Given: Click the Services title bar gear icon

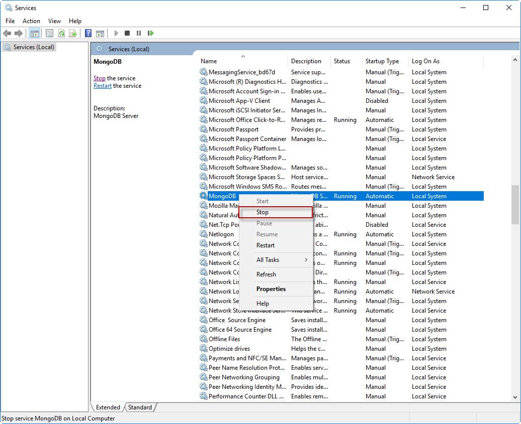Looking at the screenshot, I should [9, 8].
